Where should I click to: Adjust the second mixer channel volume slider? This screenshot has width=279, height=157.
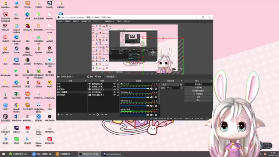click(135, 97)
